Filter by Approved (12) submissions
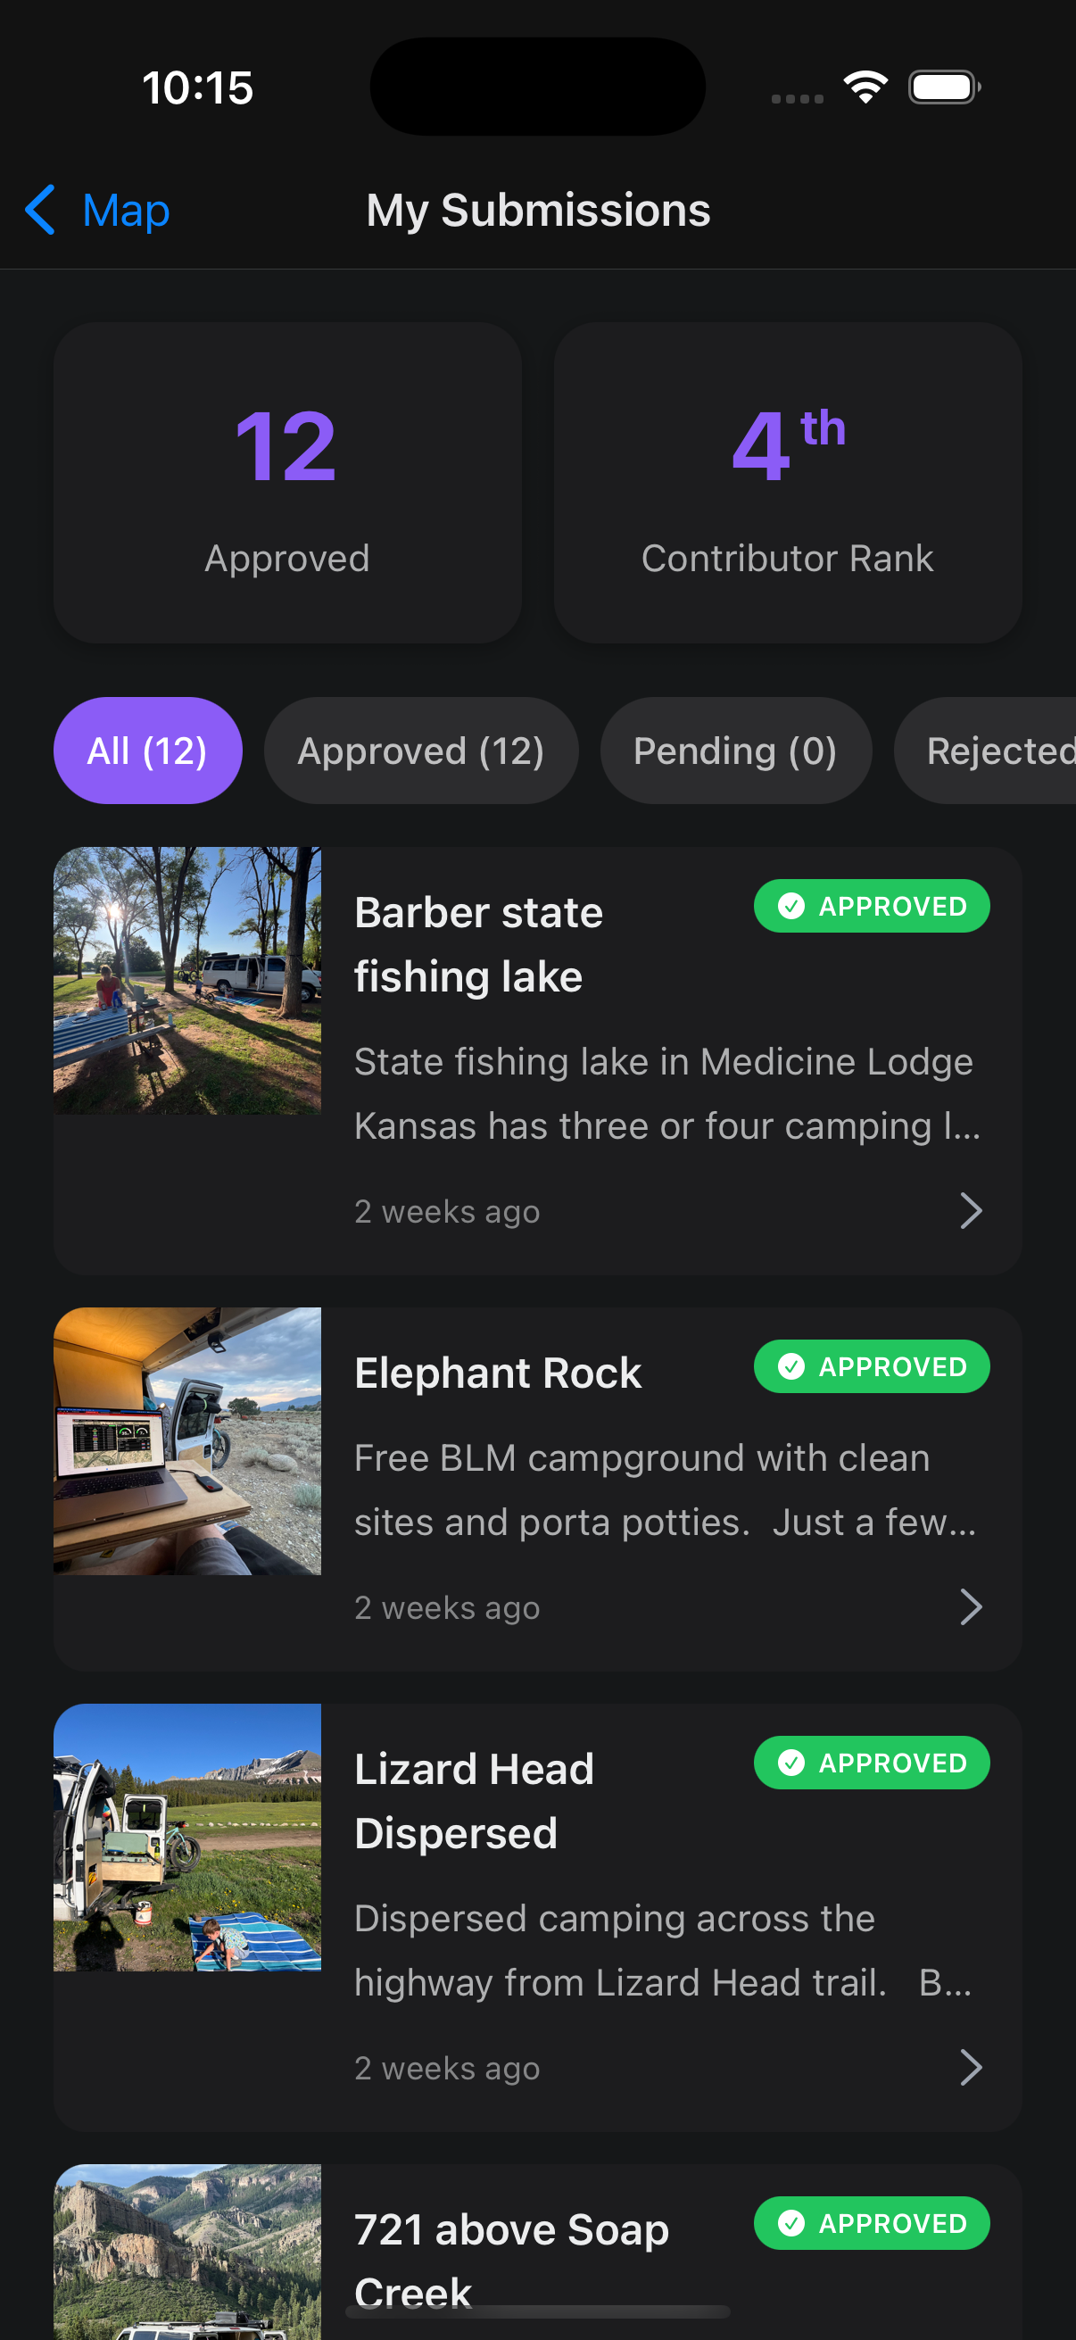 tap(420, 751)
